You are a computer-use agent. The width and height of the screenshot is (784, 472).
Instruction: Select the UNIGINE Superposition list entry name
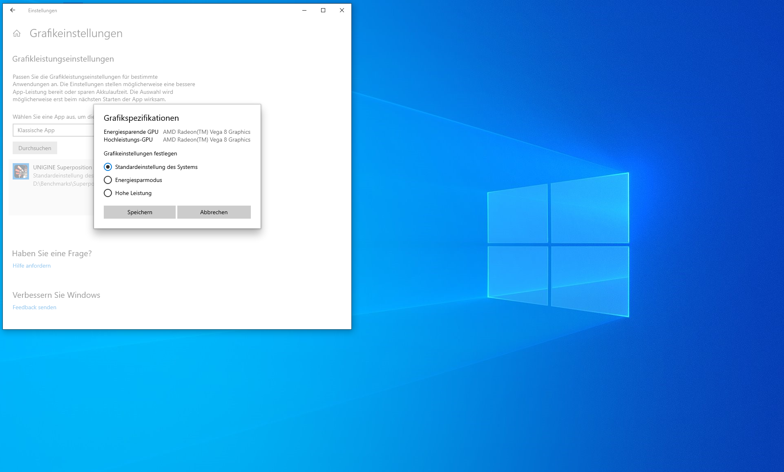coord(63,167)
